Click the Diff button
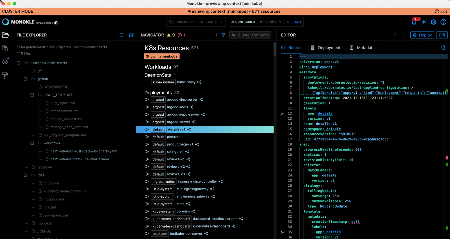Image resolution: width=450 pixels, height=239 pixels. click(x=442, y=35)
